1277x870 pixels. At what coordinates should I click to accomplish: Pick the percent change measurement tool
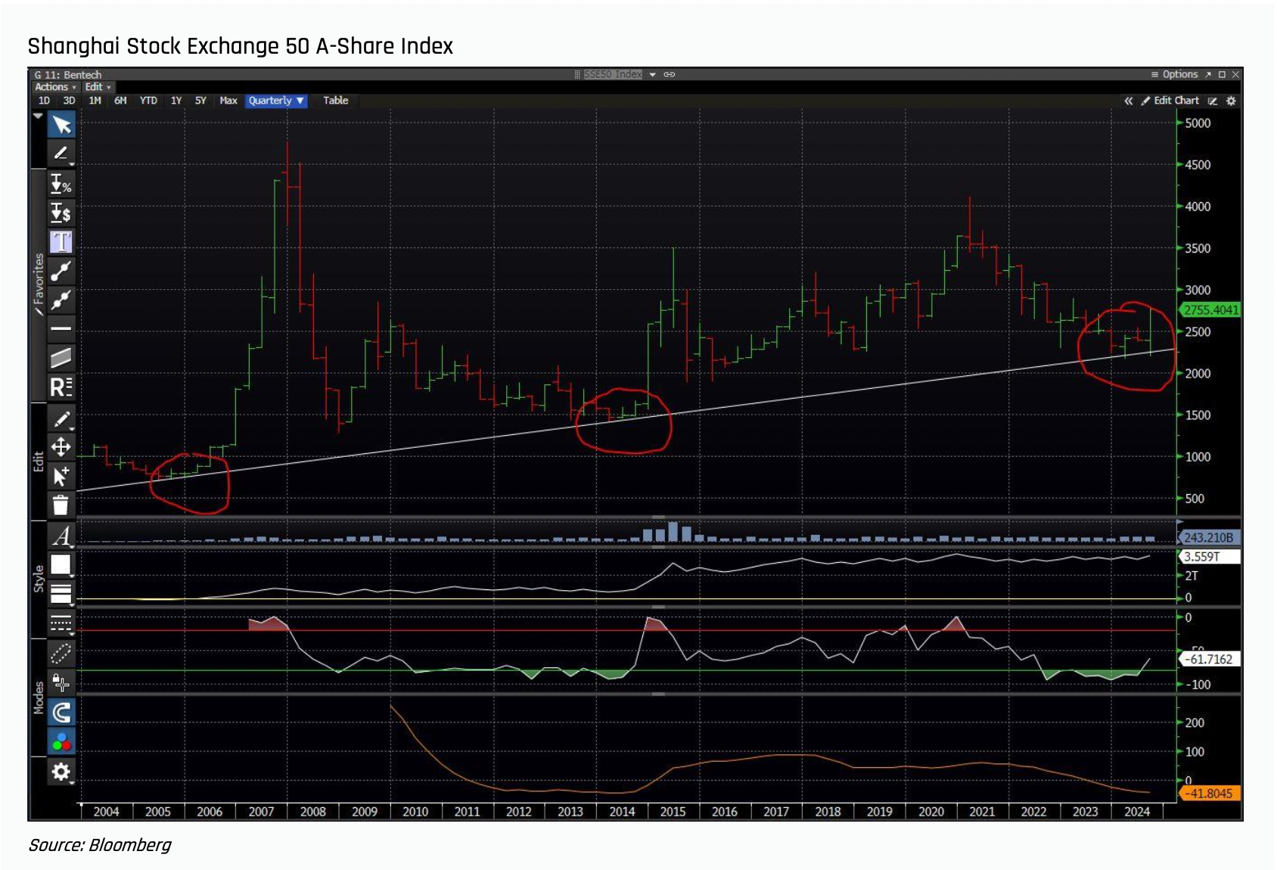[x=61, y=183]
